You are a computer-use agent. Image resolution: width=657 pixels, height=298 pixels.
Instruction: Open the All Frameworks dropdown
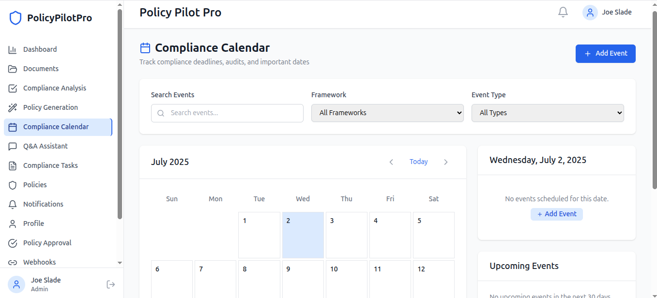387,113
